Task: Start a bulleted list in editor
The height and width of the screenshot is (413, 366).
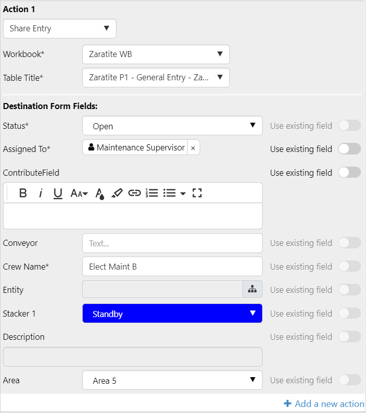Action: (170, 193)
